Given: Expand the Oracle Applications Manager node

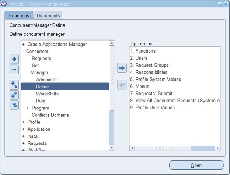Looking at the screenshot, I should coord(23,45).
